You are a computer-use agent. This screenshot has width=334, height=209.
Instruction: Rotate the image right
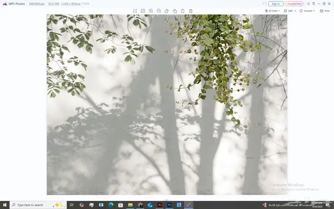coord(175,10)
